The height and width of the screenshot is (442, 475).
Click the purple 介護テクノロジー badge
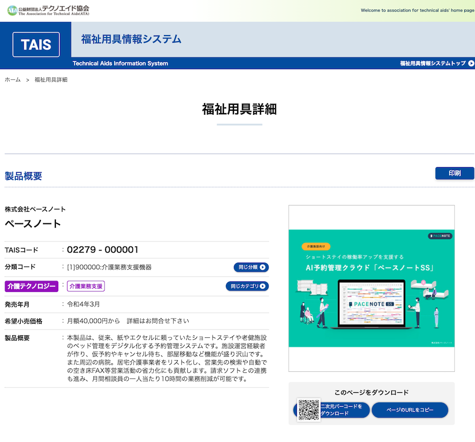31,287
